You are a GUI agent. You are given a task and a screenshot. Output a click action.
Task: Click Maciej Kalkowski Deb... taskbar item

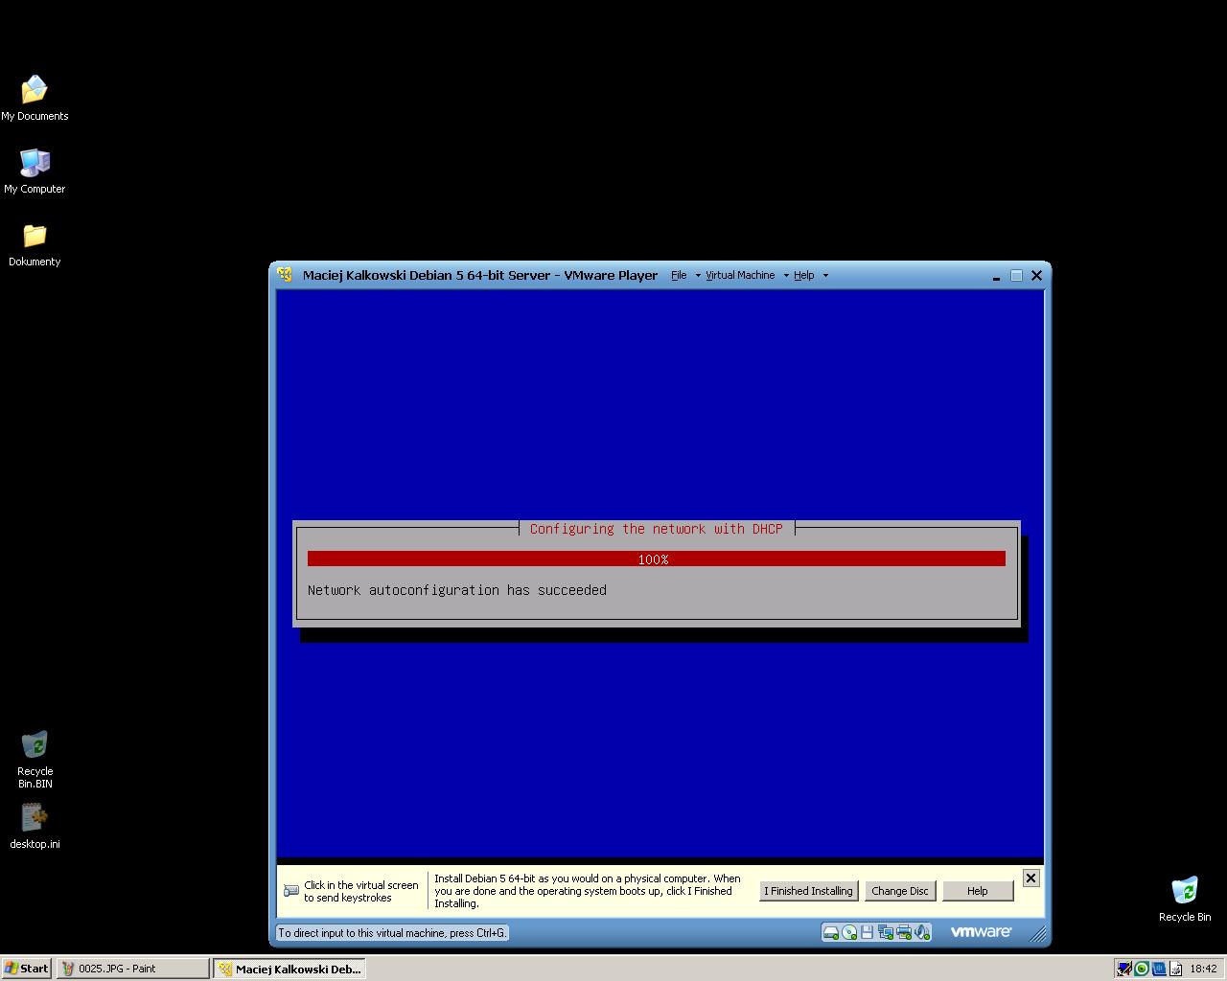[289, 969]
